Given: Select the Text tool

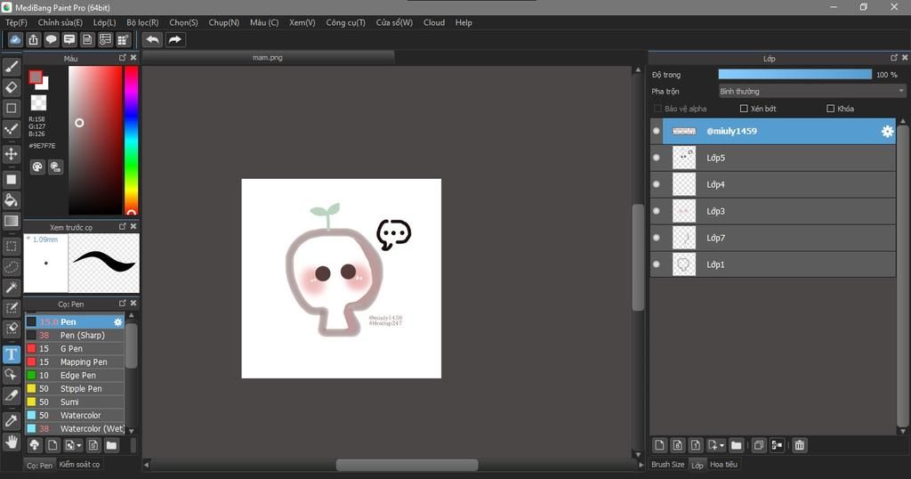Looking at the screenshot, I should point(11,354).
